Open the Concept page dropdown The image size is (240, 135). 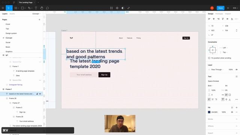(36, 14)
